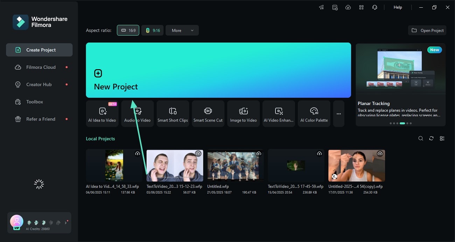
Task: Switch local projects to list view
Action: click(442, 139)
